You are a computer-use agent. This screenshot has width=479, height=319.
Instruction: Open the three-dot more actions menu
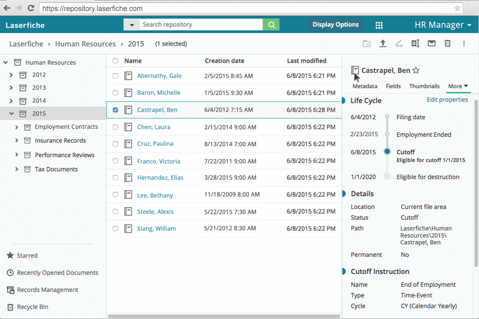pos(464,44)
